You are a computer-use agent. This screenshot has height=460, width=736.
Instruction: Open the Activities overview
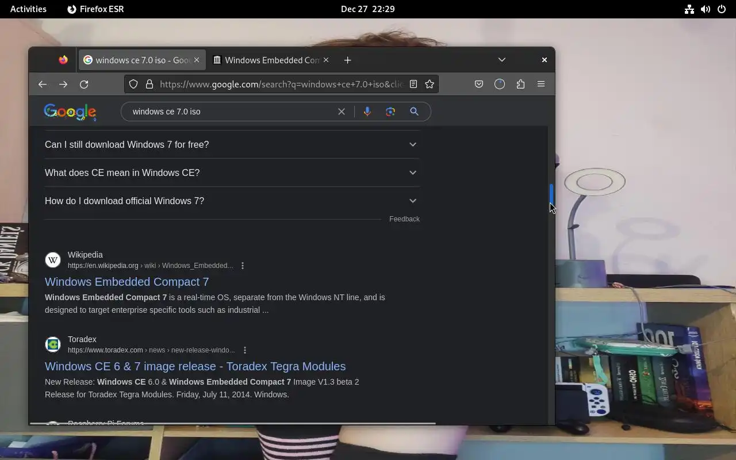28,9
